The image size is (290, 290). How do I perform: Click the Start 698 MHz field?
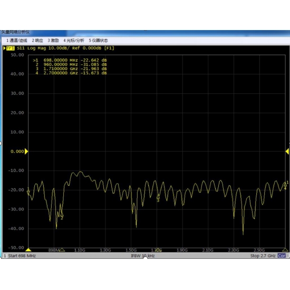22,256
